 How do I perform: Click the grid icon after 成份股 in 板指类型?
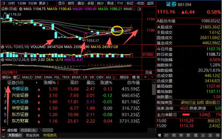click(218, 102)
